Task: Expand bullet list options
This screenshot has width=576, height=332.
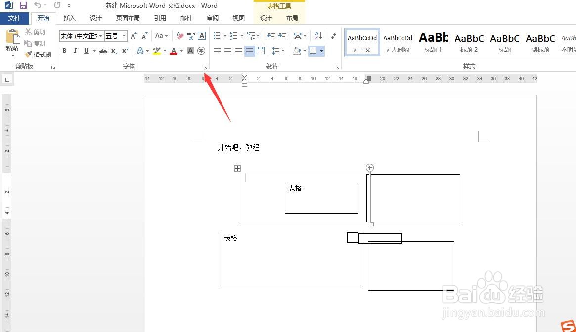Action: click(225, 36)
